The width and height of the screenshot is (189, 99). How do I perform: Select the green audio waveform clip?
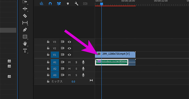click(x=112, y=62)
